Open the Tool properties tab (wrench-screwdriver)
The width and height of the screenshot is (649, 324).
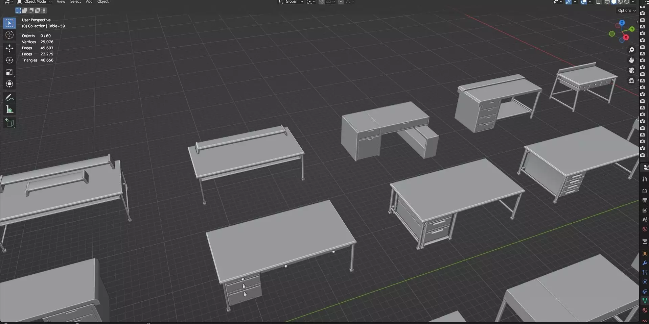pyautogui.click(x=645, y=179)
